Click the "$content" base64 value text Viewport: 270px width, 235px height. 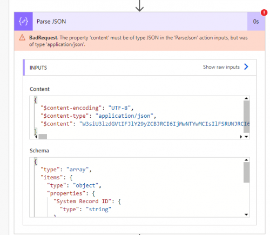[165, 124]
